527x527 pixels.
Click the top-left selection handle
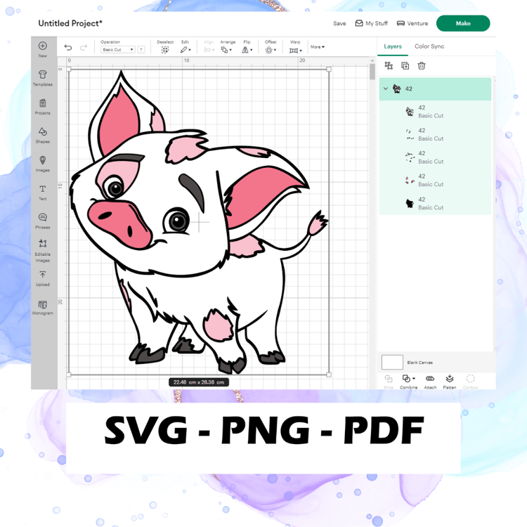coord(69,70)
